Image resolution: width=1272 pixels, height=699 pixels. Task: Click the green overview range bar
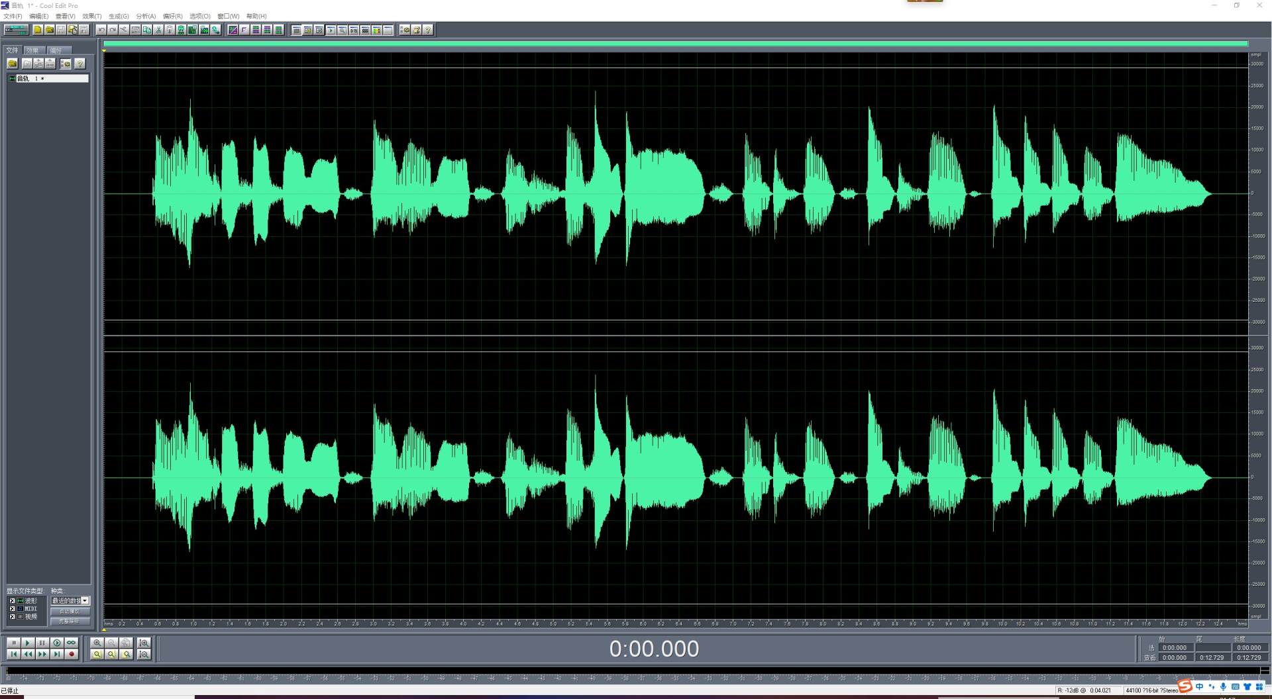pyautogui.click(x=675, y=44)
